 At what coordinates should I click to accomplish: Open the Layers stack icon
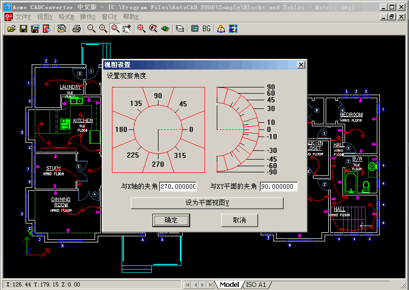[179, 29]
